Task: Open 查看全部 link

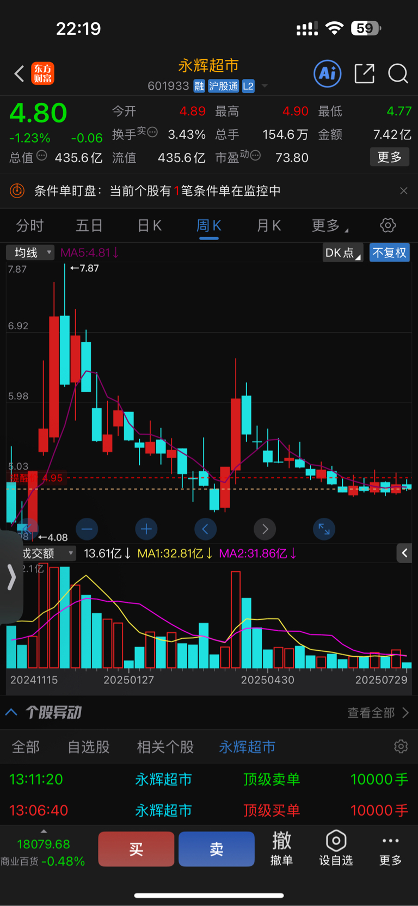Action: (378, 713)
